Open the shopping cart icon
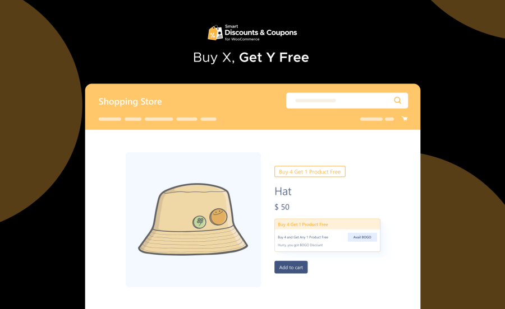505x309 pixels. coord(405,119)
